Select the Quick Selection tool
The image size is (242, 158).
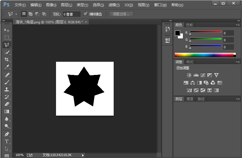click(7, 52)
